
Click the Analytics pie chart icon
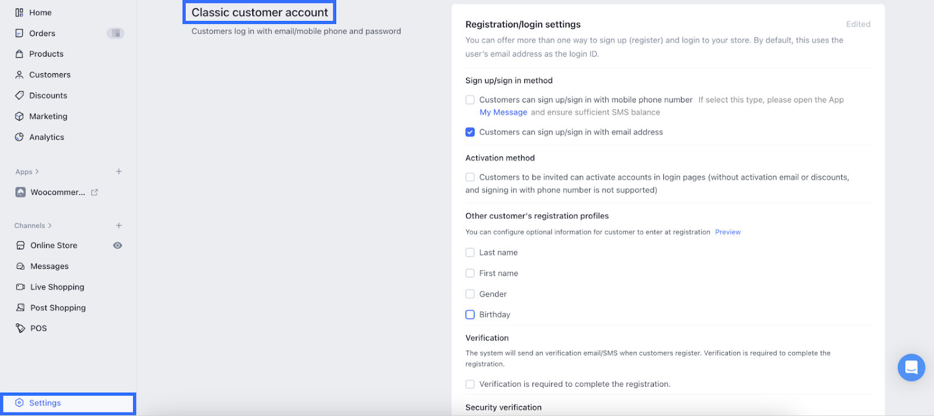[x=19, y=137]
